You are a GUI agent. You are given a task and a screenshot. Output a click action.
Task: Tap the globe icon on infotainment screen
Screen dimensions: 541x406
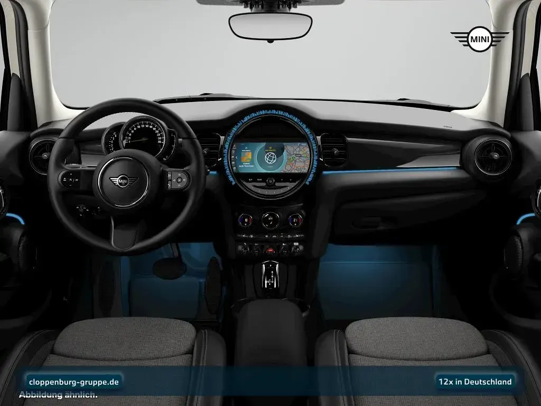(271, 158)
